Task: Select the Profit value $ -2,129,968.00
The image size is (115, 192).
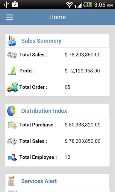Action: coord(82,71)
